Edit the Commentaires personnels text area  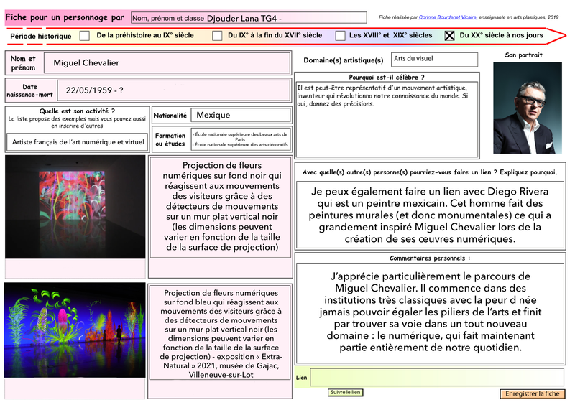[x=431, y=312]
